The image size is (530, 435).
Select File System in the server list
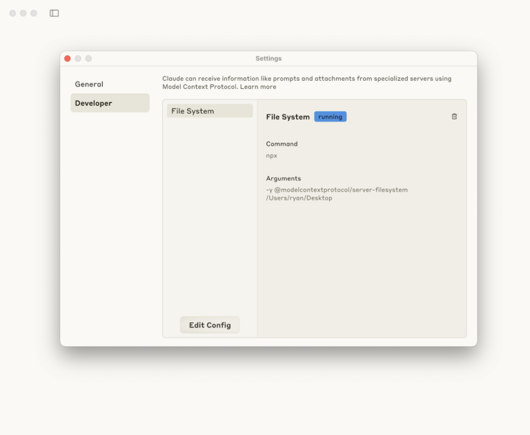coord(193,111)
